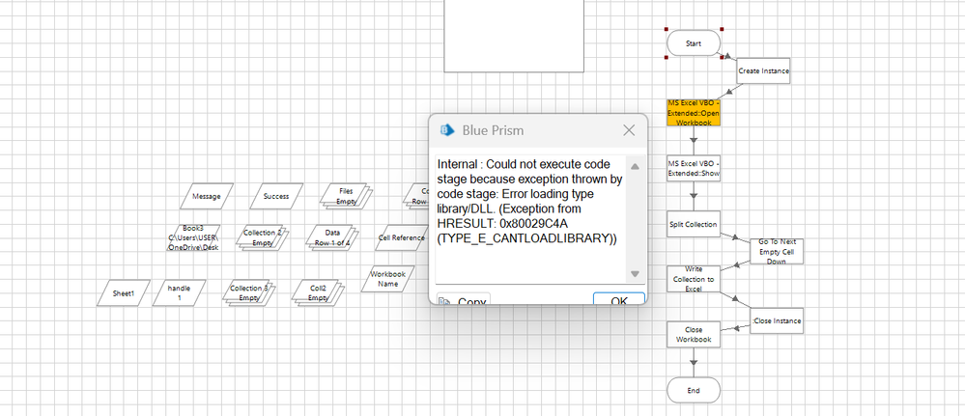Select the Message data item
Image resolution: width=965 pixels, height=416 pixels.
[x=207, y=196]
